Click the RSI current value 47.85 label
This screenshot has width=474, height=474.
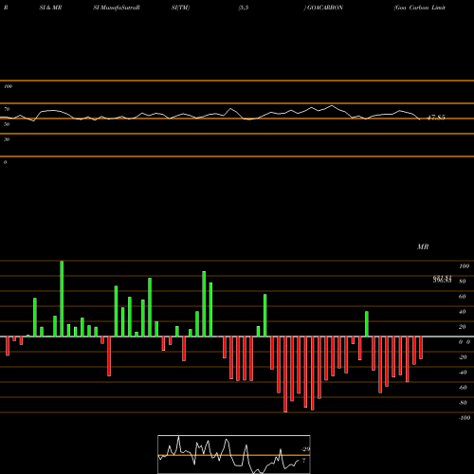click(436, 118)
